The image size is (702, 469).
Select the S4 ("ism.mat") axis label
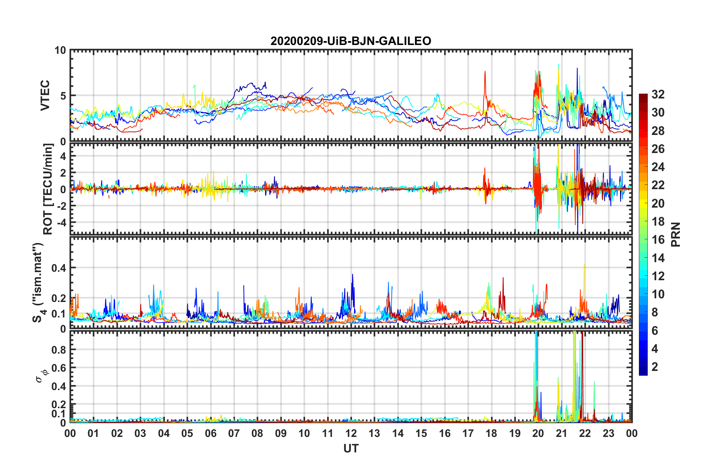point(39,282)
